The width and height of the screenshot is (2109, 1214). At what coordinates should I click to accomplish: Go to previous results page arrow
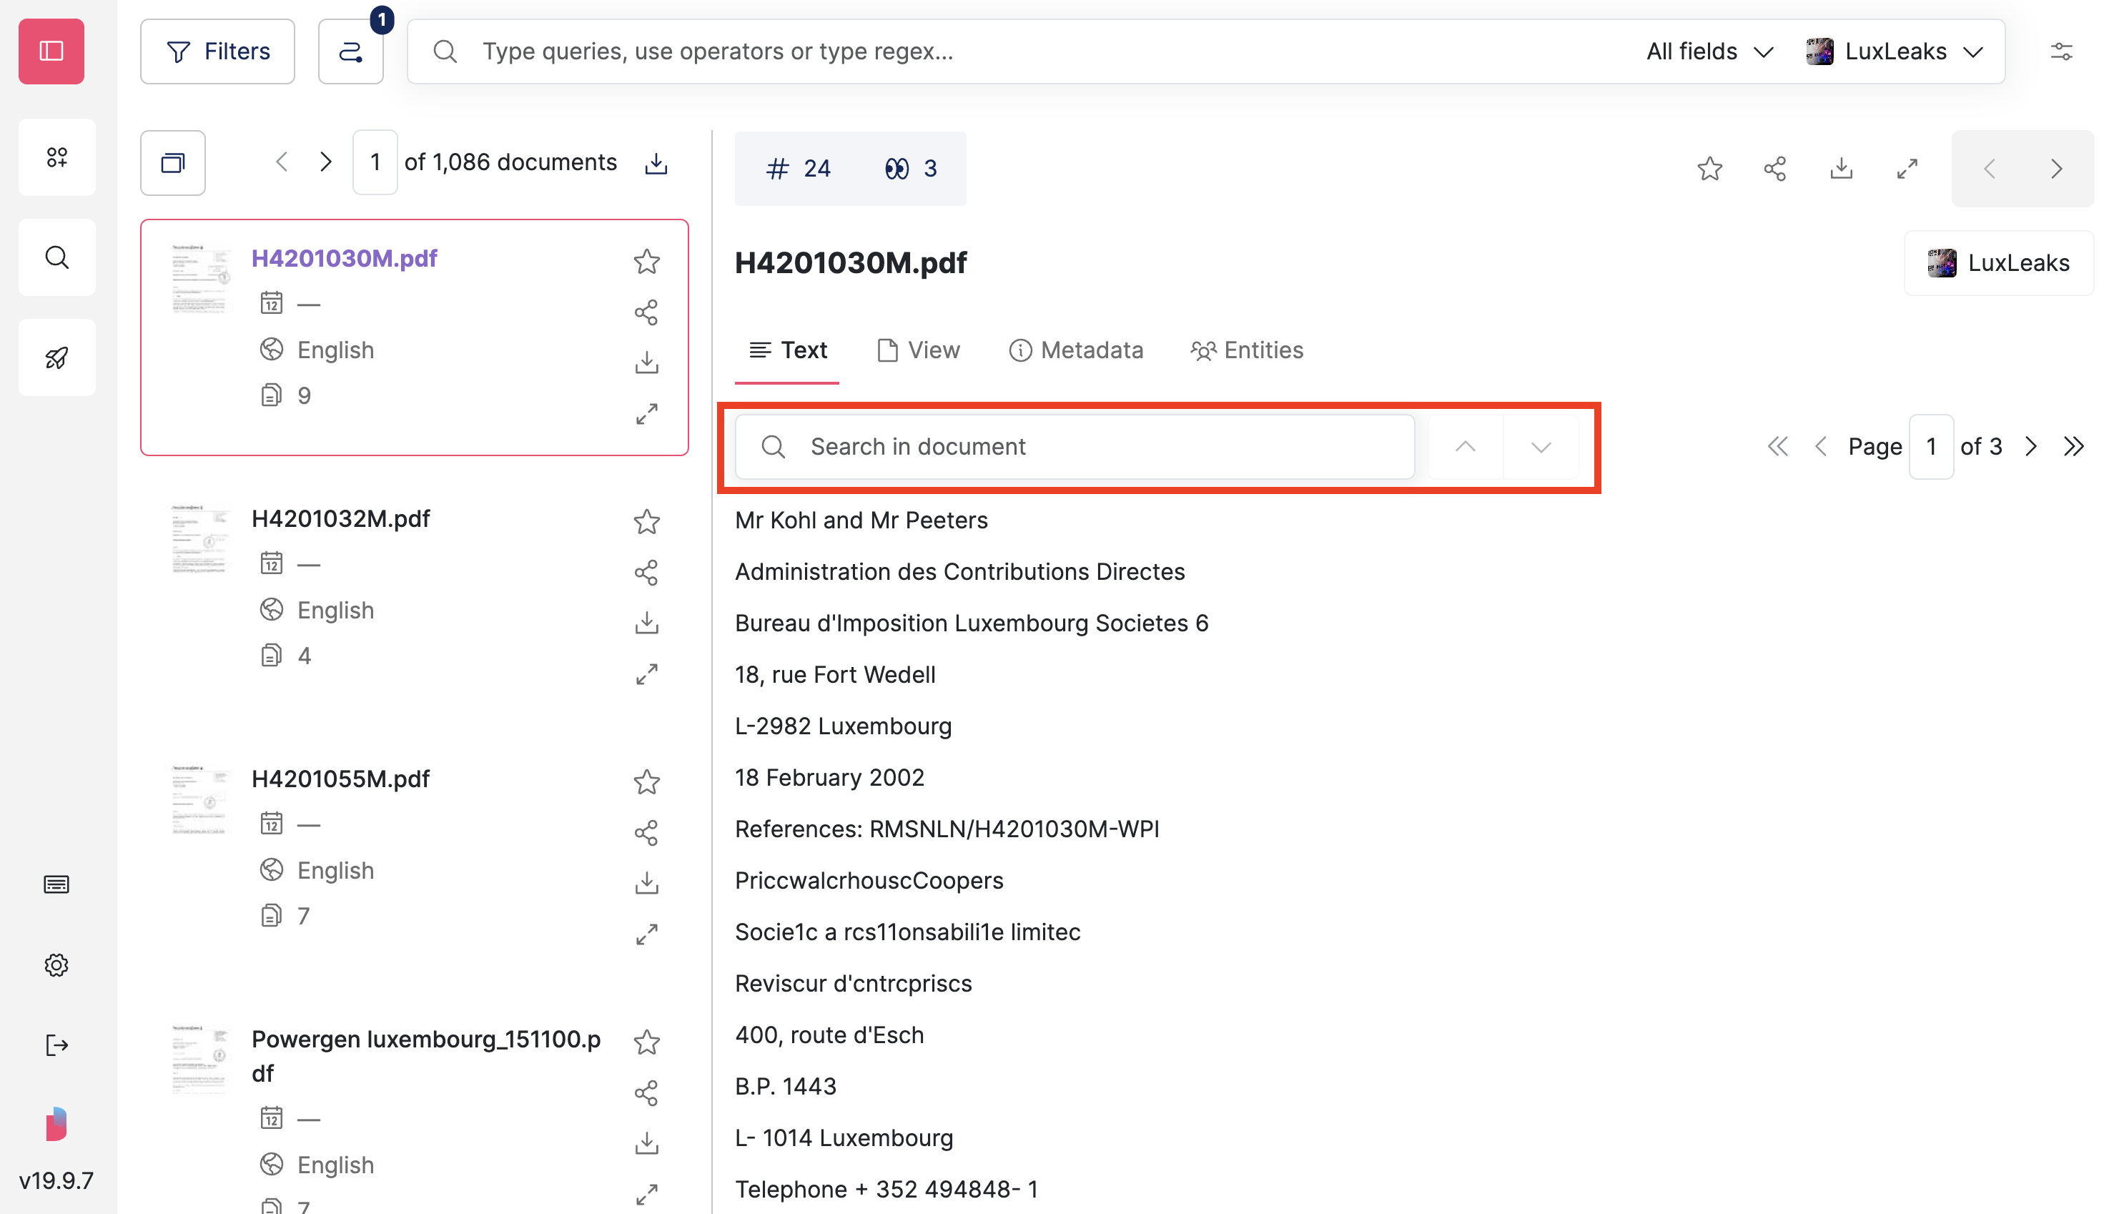282,162
